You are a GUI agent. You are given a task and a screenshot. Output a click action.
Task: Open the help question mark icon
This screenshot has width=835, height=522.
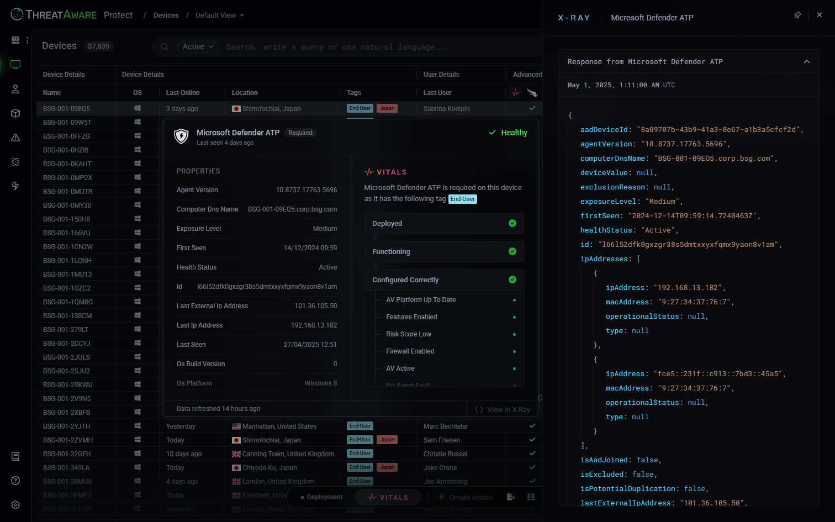(15, 481)
